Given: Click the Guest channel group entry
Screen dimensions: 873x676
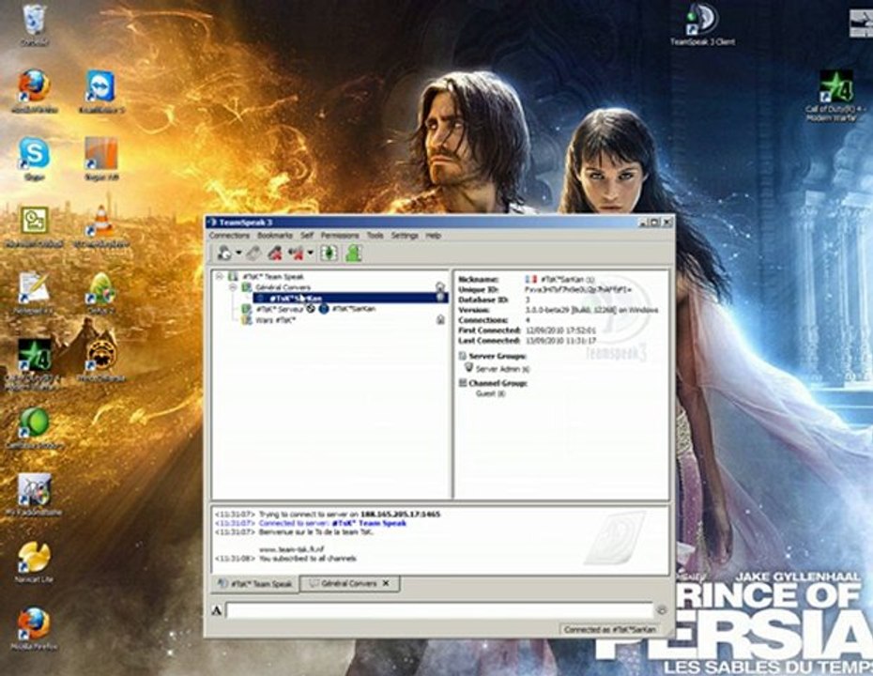Looking at the screenshot, I should pos(491,393).
